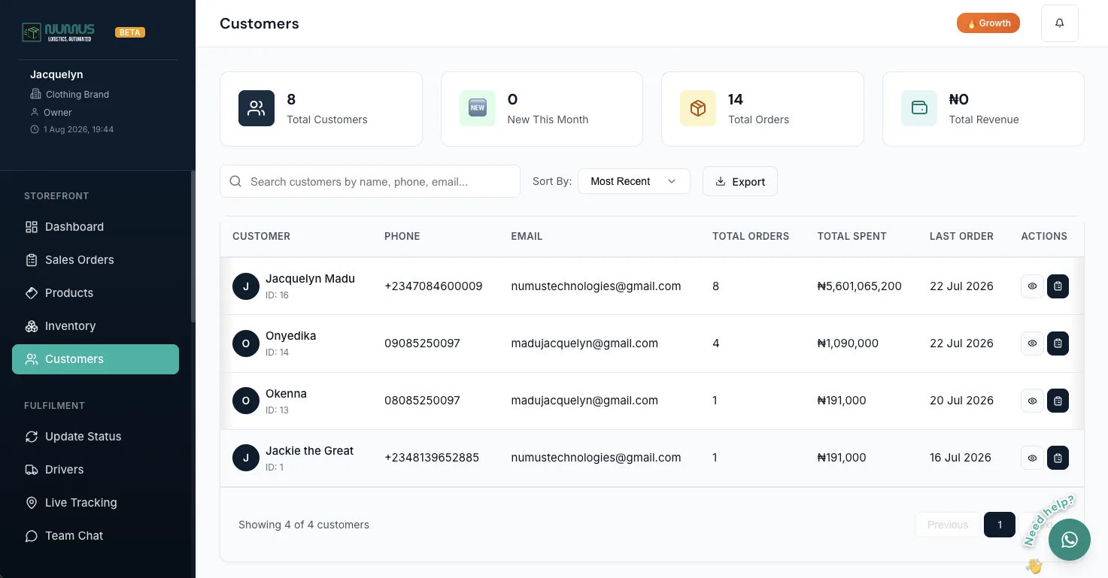1108x578 pixels.
Task: Click the Owner person icon
Action: pyautogui.click(x=35, y=112)
